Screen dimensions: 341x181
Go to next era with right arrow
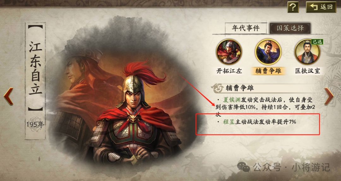pyautogui.click(x=329, y=96)
